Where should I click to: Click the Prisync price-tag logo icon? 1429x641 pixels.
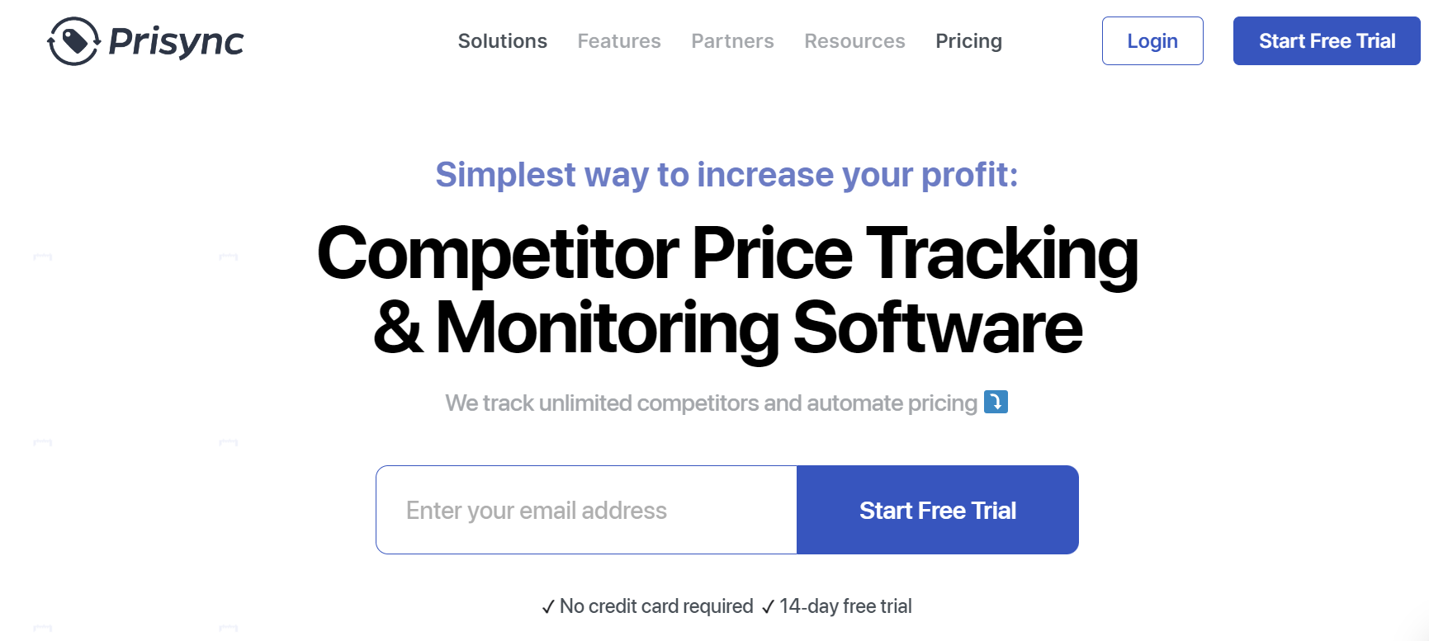pos(74,40)
